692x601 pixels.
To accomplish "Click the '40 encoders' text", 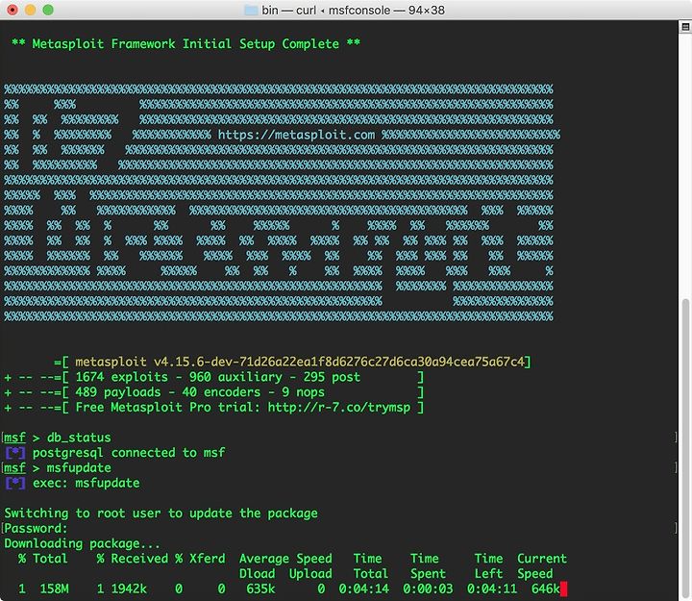I will [x=222, y=392].
